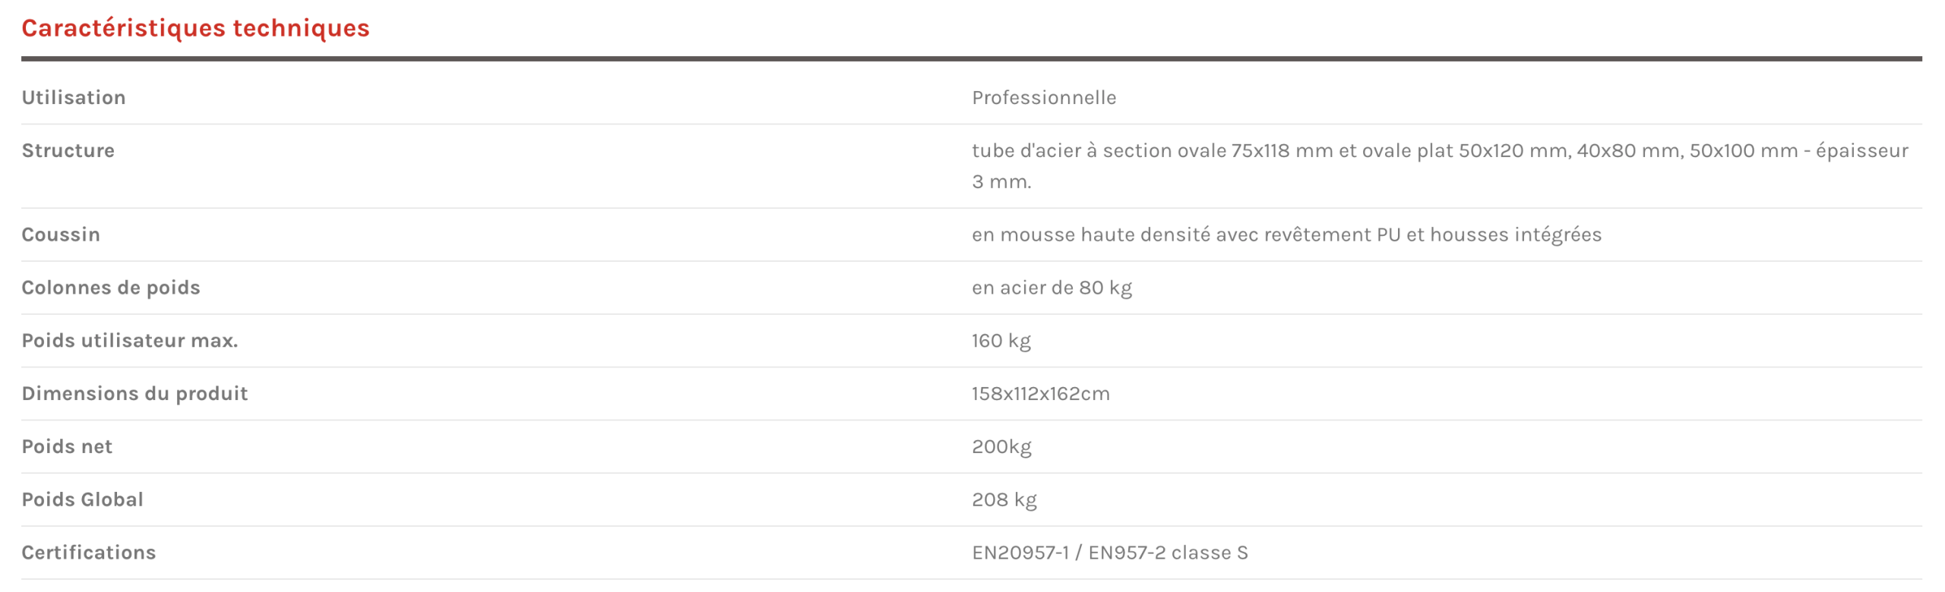Click the 'Certifications' row label
Screen dimensions: 1945x592
[x=89, y=553]
